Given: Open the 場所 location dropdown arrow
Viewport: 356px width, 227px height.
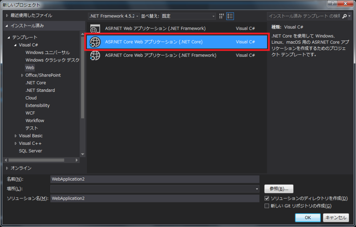Looking at the screenshot, I should pyautogui.click(x=257, y=189).
